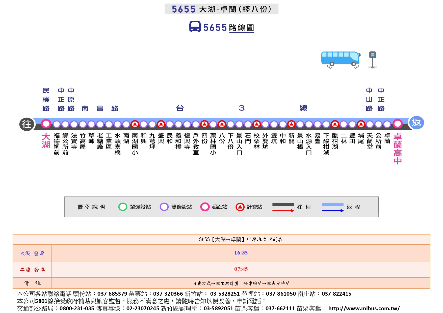Click the 南湖國小 fare stop marker
443x313 pixels.
[x=135, y=124]
